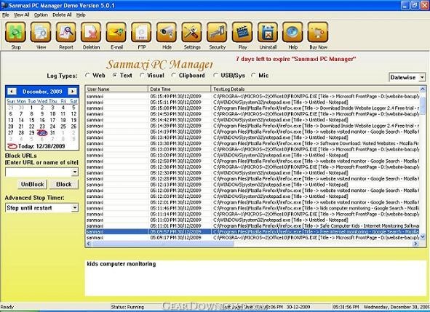430x312 pixels.
Task: Open the View logs toolbar icon
Action: (x=41, y=32)
